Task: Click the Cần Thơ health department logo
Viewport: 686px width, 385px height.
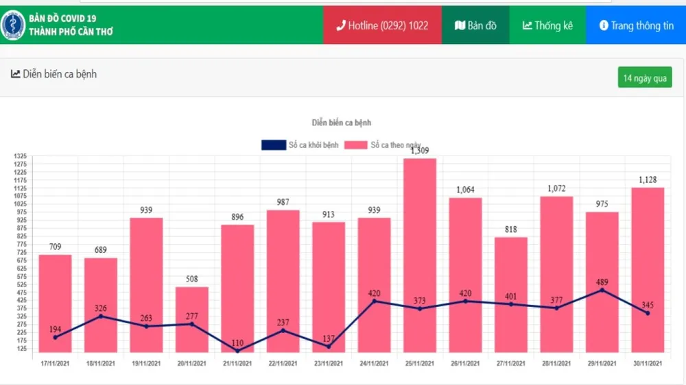Action: [x=12, y=25]
